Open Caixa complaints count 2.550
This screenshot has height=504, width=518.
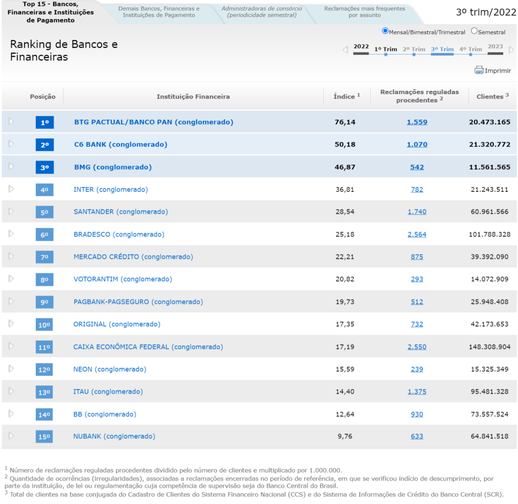pyautogui.click(x=417, y=347)
